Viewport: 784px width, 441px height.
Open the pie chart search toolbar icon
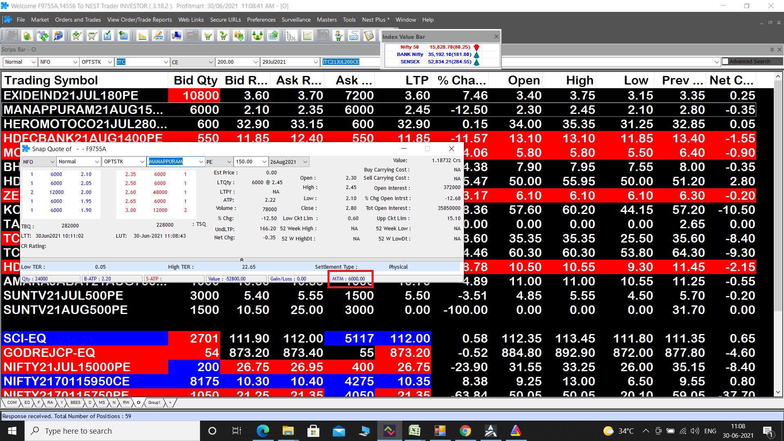coord(58,36)
